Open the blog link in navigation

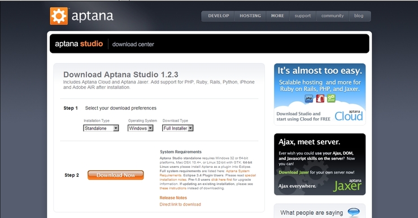click(x=359, y=16)
